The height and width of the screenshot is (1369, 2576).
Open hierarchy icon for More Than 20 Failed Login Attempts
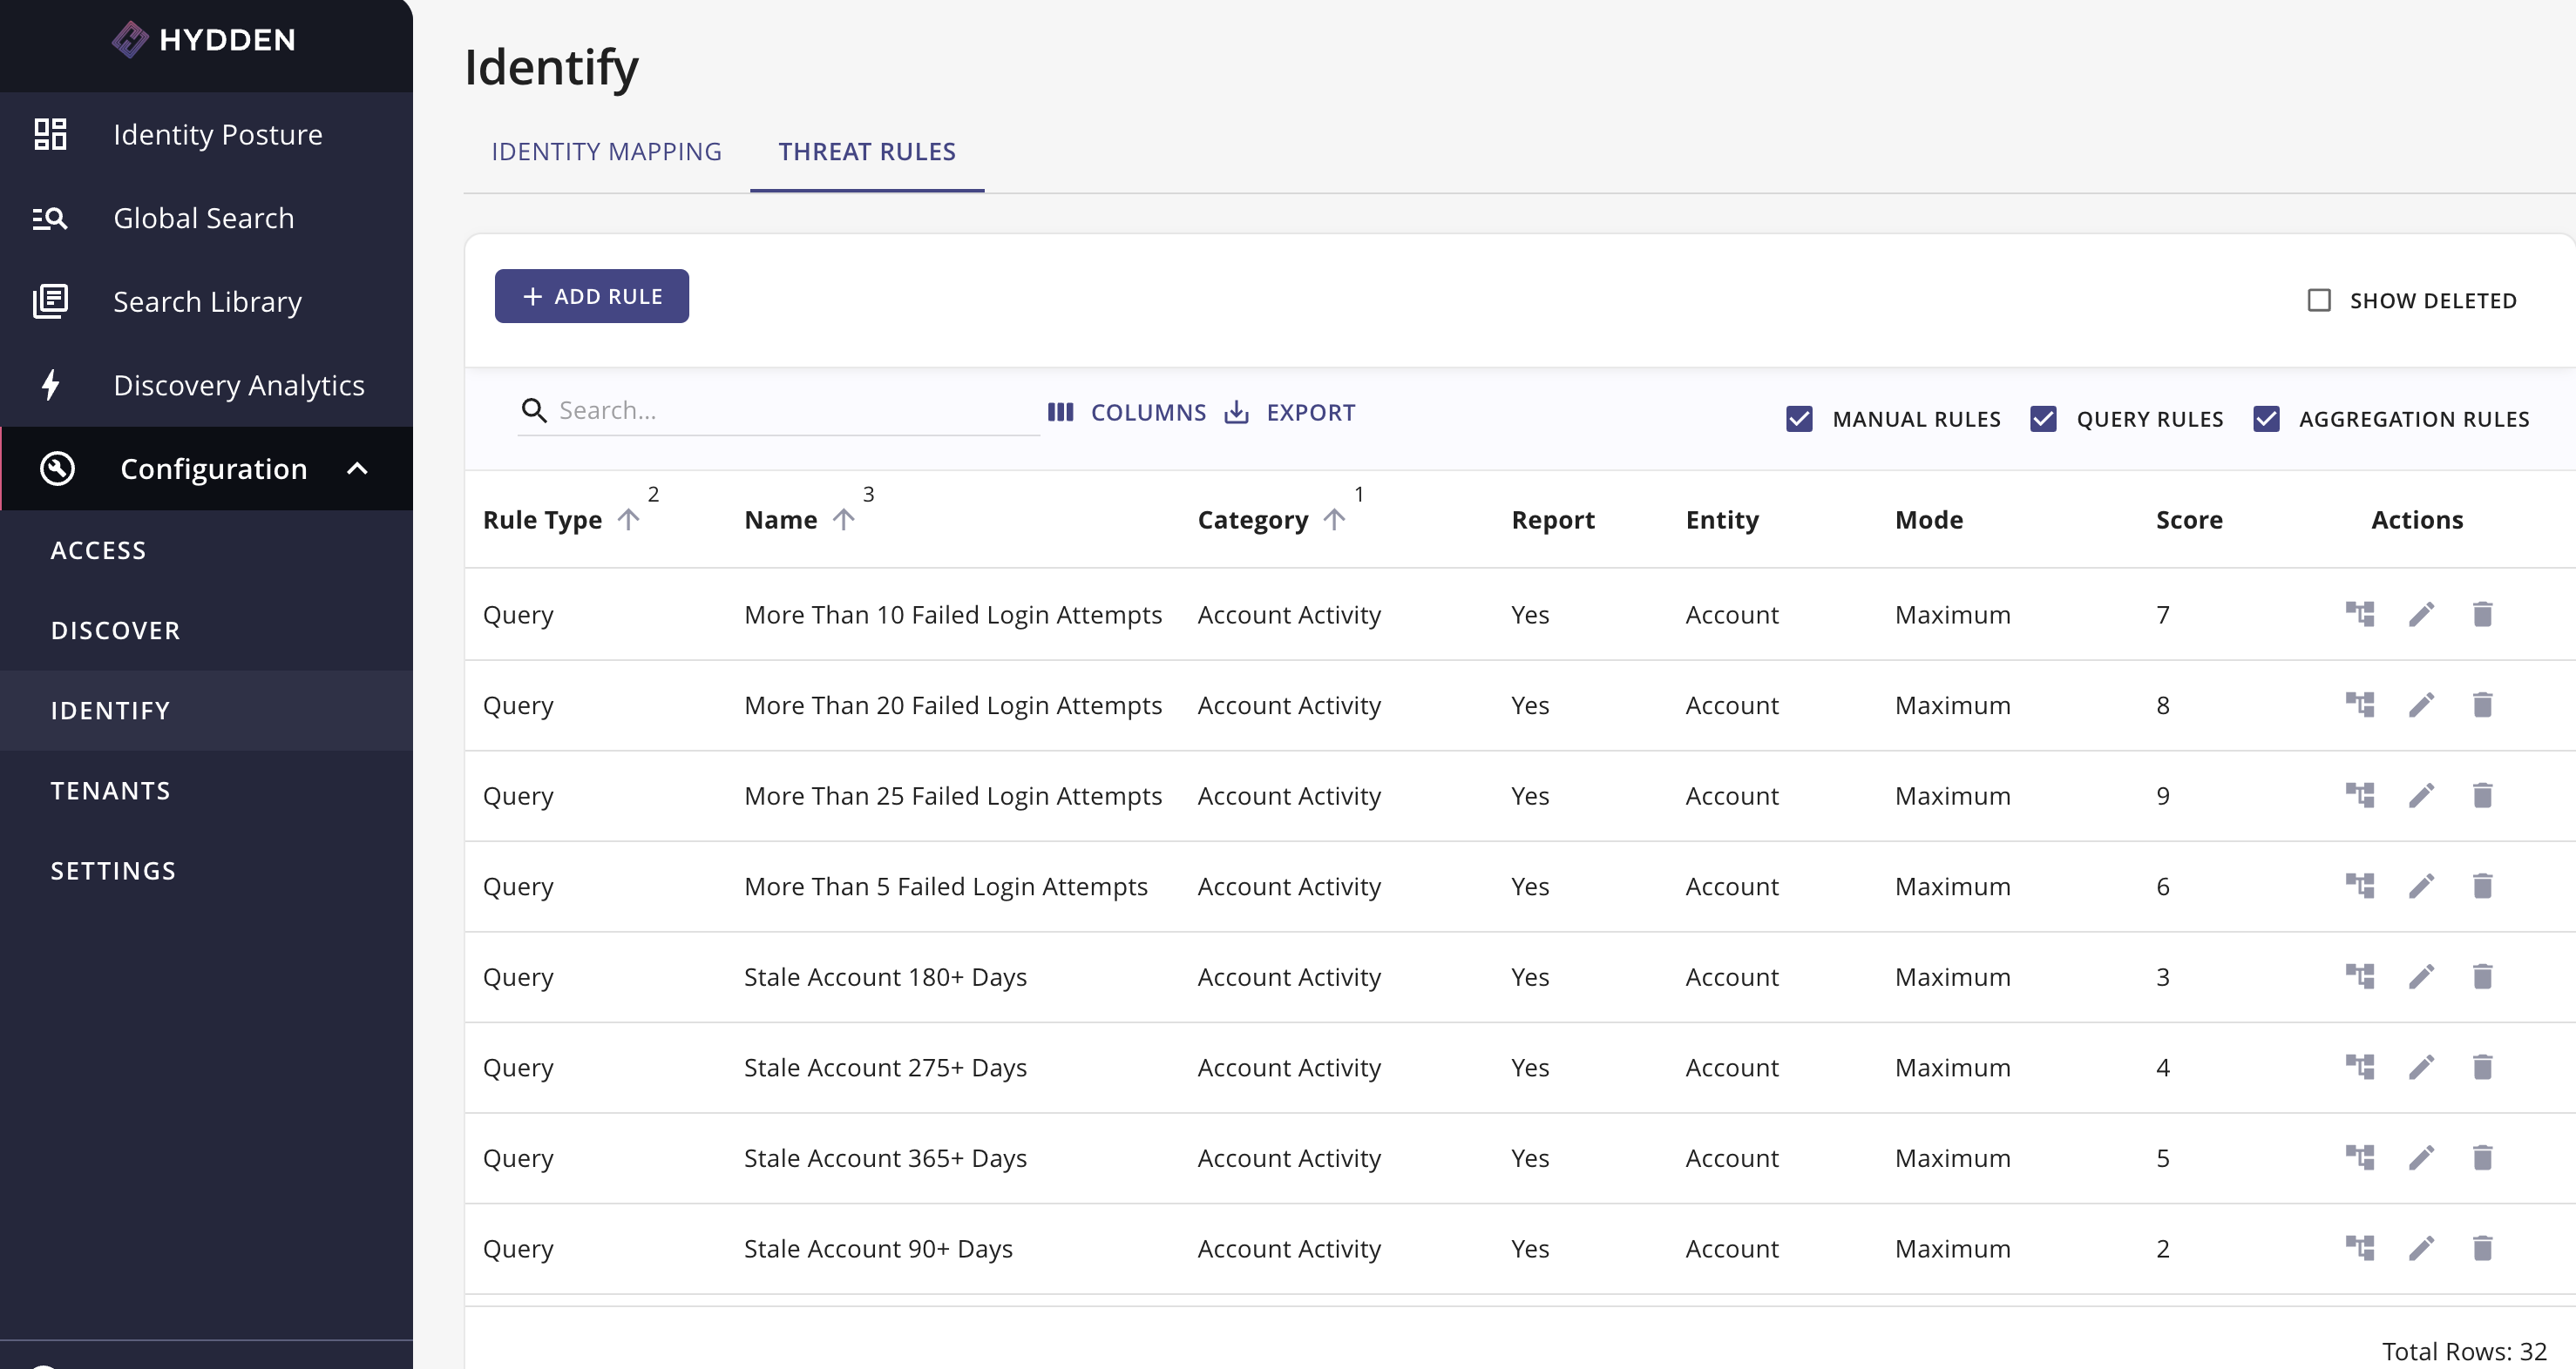coord(2360,705)
